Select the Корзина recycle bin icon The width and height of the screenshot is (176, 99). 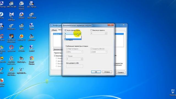pos(173,92)
